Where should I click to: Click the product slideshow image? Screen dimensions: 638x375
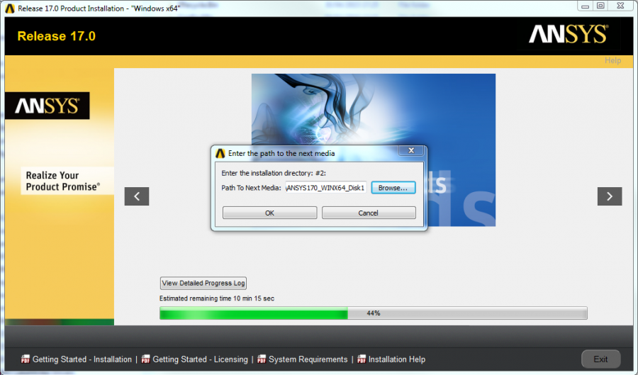click(x=373, y=150)
